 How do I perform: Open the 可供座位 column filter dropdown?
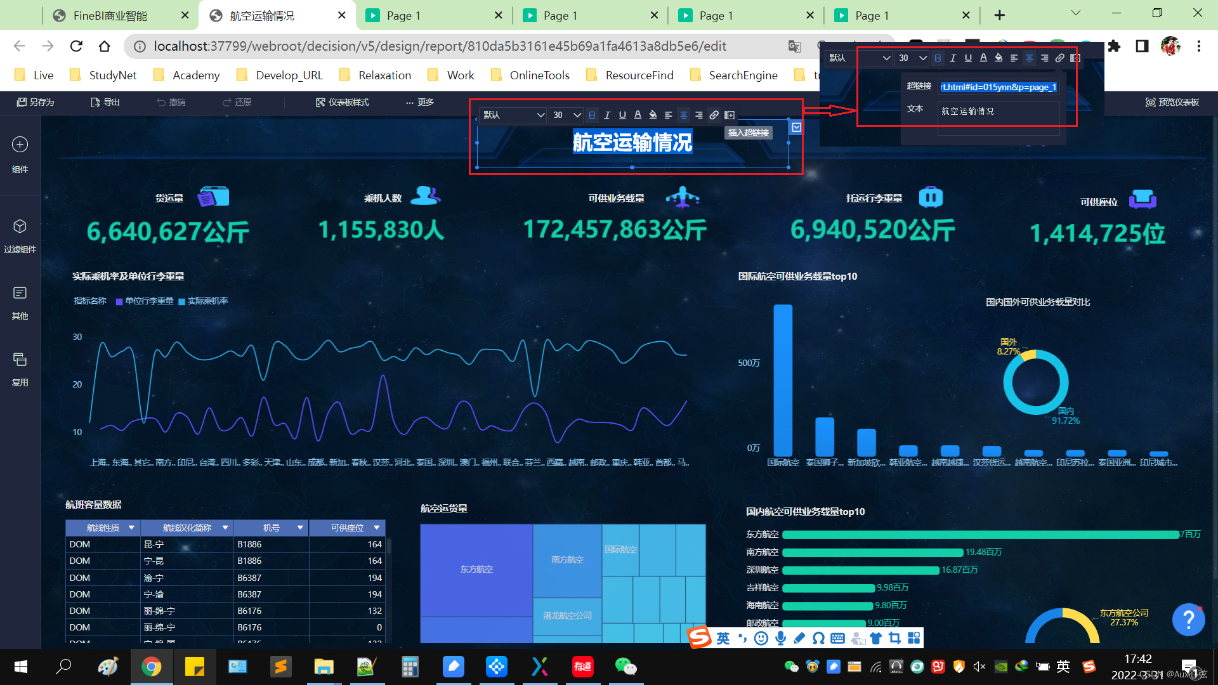[376, 527]
